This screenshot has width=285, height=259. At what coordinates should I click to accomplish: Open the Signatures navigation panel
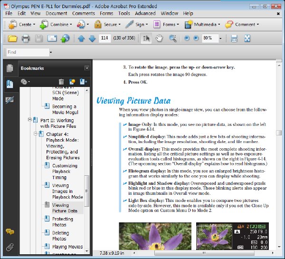pos(10,100)
